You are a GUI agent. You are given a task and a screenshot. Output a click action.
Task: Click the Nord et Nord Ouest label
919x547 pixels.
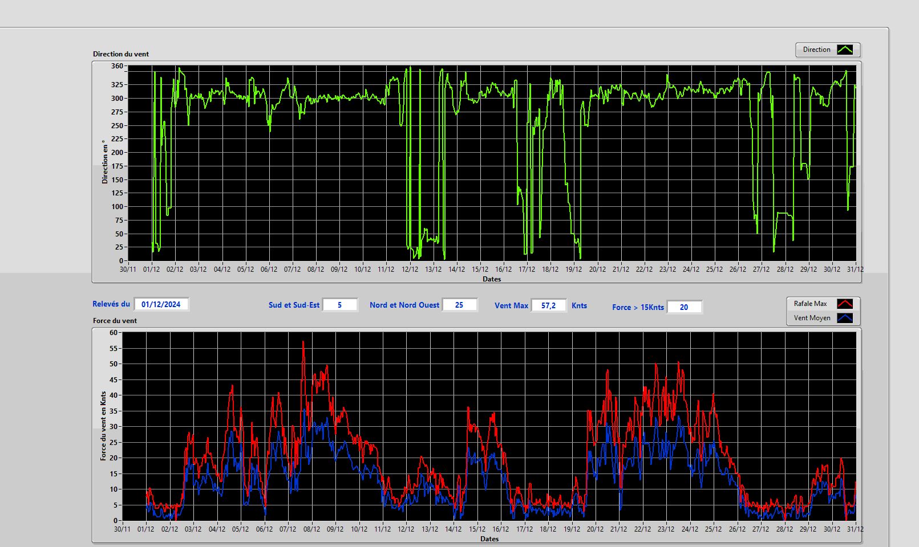pos(404,305)
